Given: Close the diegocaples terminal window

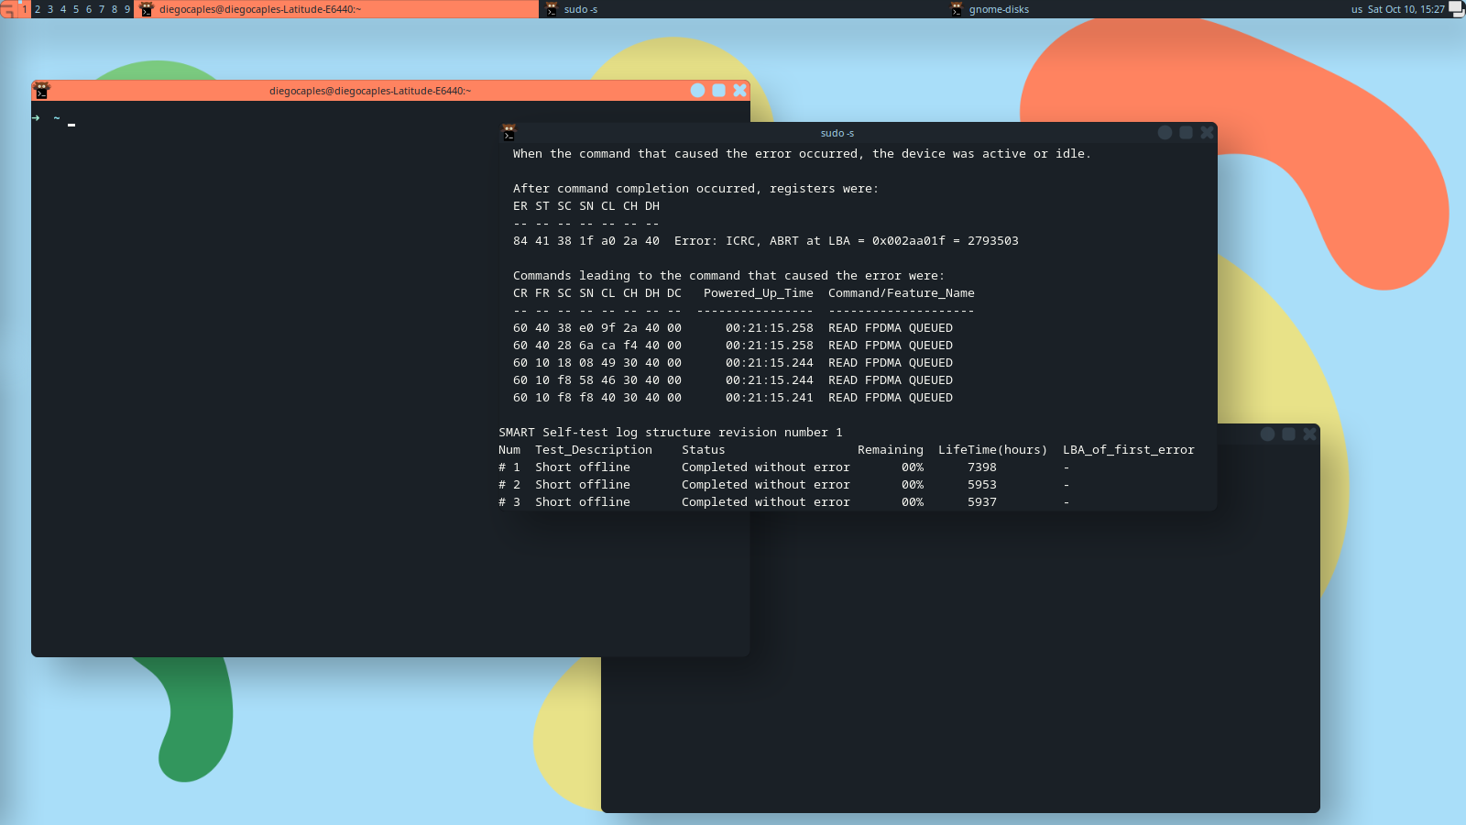Looking at the screenshot, I should click(x=740, y=90).
